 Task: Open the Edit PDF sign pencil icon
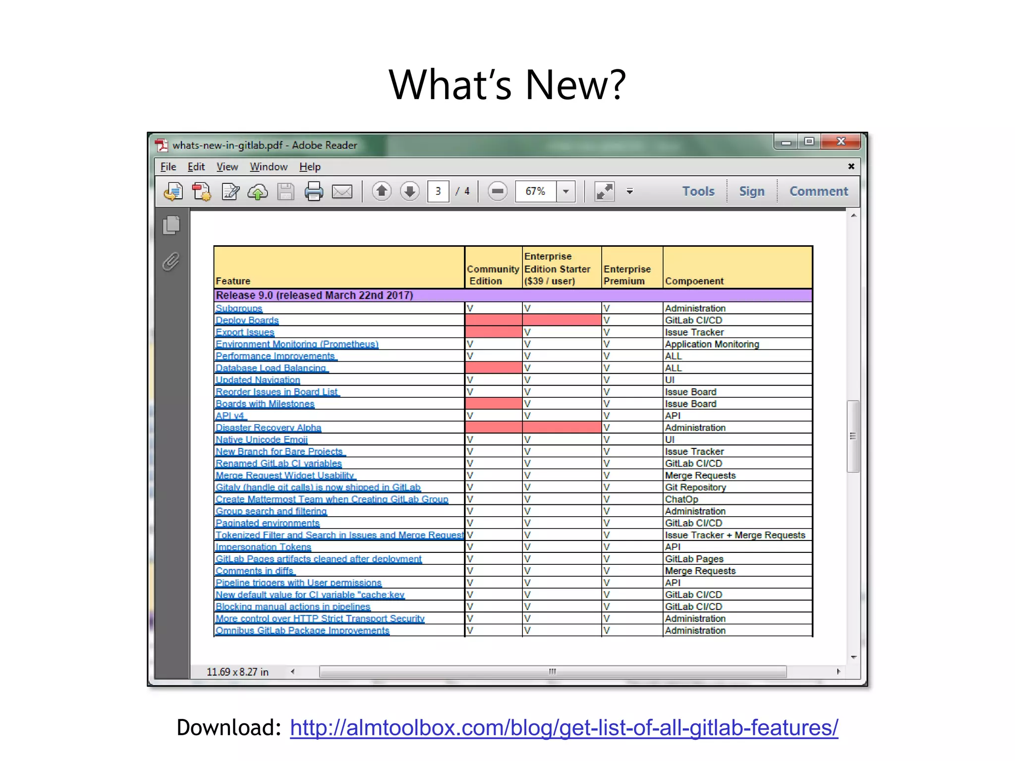[230, 191]
